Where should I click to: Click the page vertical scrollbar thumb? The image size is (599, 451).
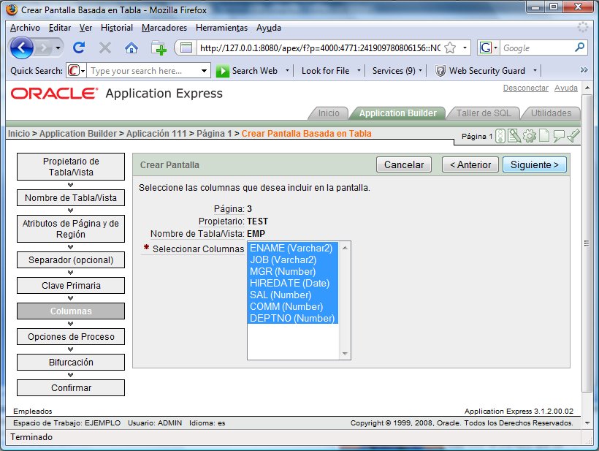[x=587, y=243]
